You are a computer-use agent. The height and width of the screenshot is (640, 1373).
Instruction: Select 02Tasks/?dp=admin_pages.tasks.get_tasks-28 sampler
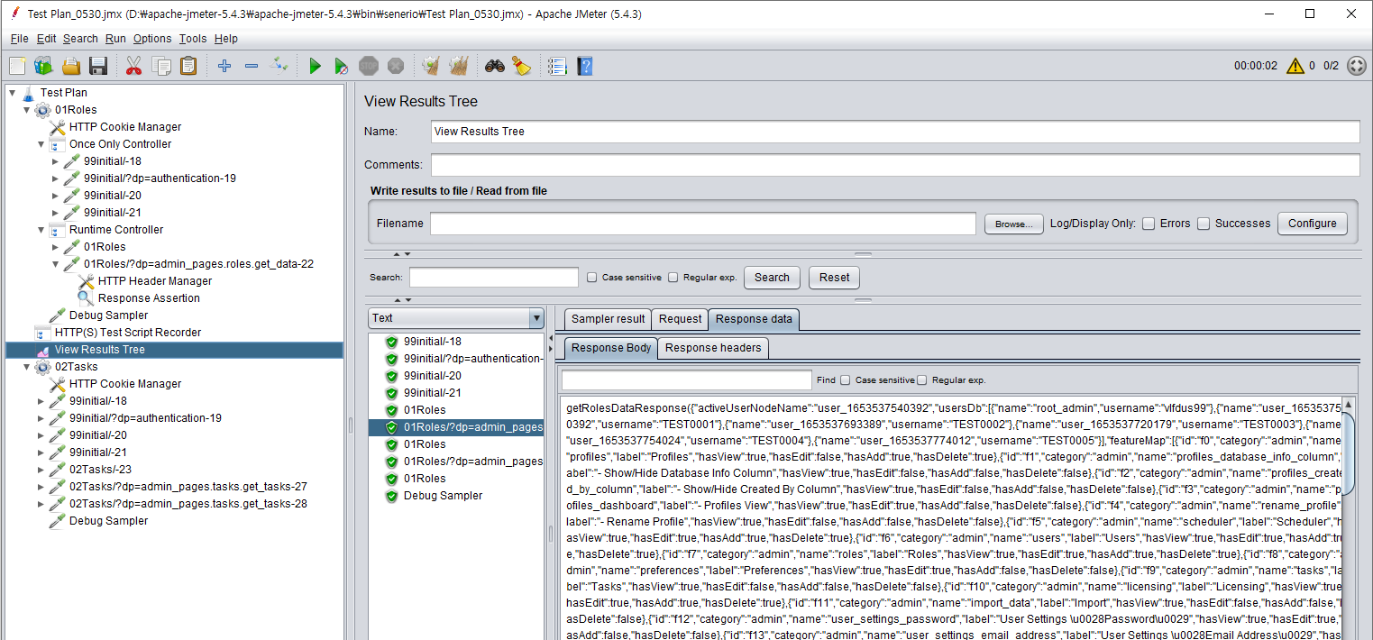(x=178, y=504)
